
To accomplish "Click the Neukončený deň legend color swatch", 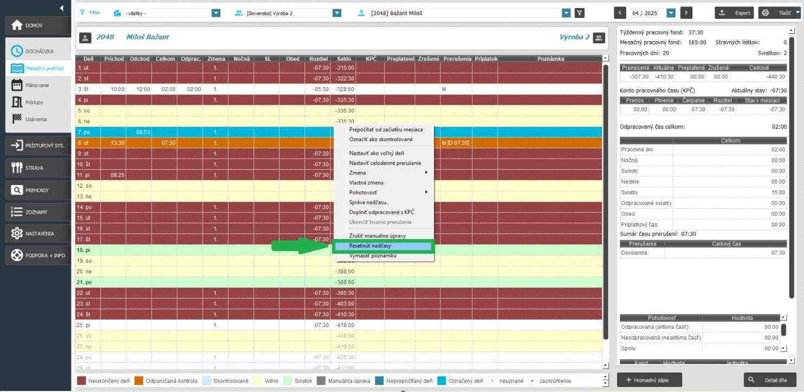I will point(81,381).
